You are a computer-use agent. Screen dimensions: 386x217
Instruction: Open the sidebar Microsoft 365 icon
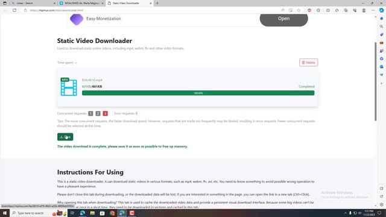[381, 58]
